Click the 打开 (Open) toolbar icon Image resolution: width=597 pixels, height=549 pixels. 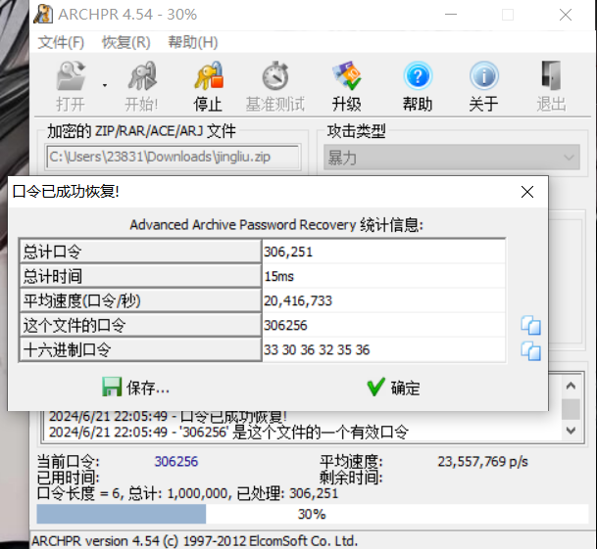point(71,76)
